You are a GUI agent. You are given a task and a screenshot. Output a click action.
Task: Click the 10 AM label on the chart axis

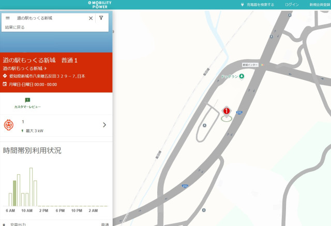(27, 210)
